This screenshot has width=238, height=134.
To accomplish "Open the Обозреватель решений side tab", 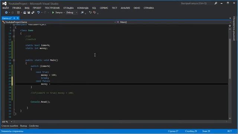I will pos(234,28).
